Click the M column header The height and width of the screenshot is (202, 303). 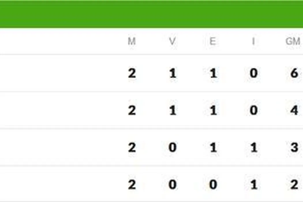[132, 42]
